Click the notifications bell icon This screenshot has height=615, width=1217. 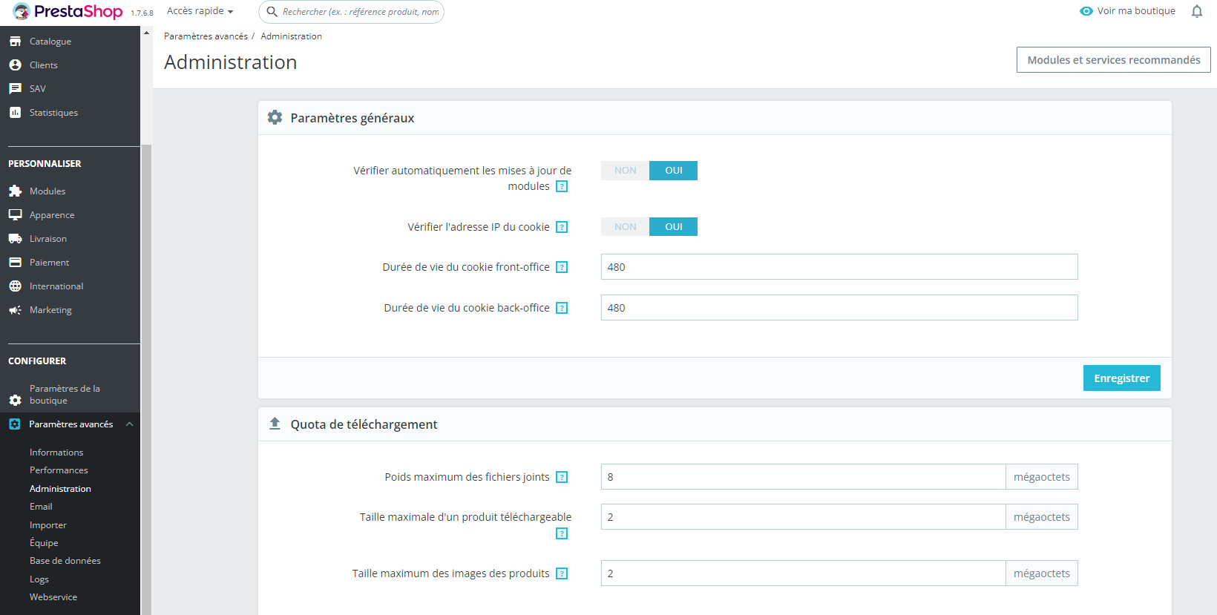[1196, 11]
